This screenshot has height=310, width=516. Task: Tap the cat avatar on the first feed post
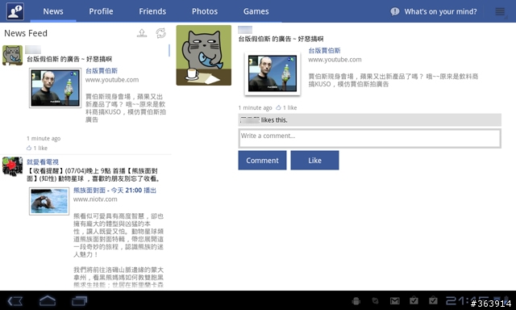pos(13,56)
